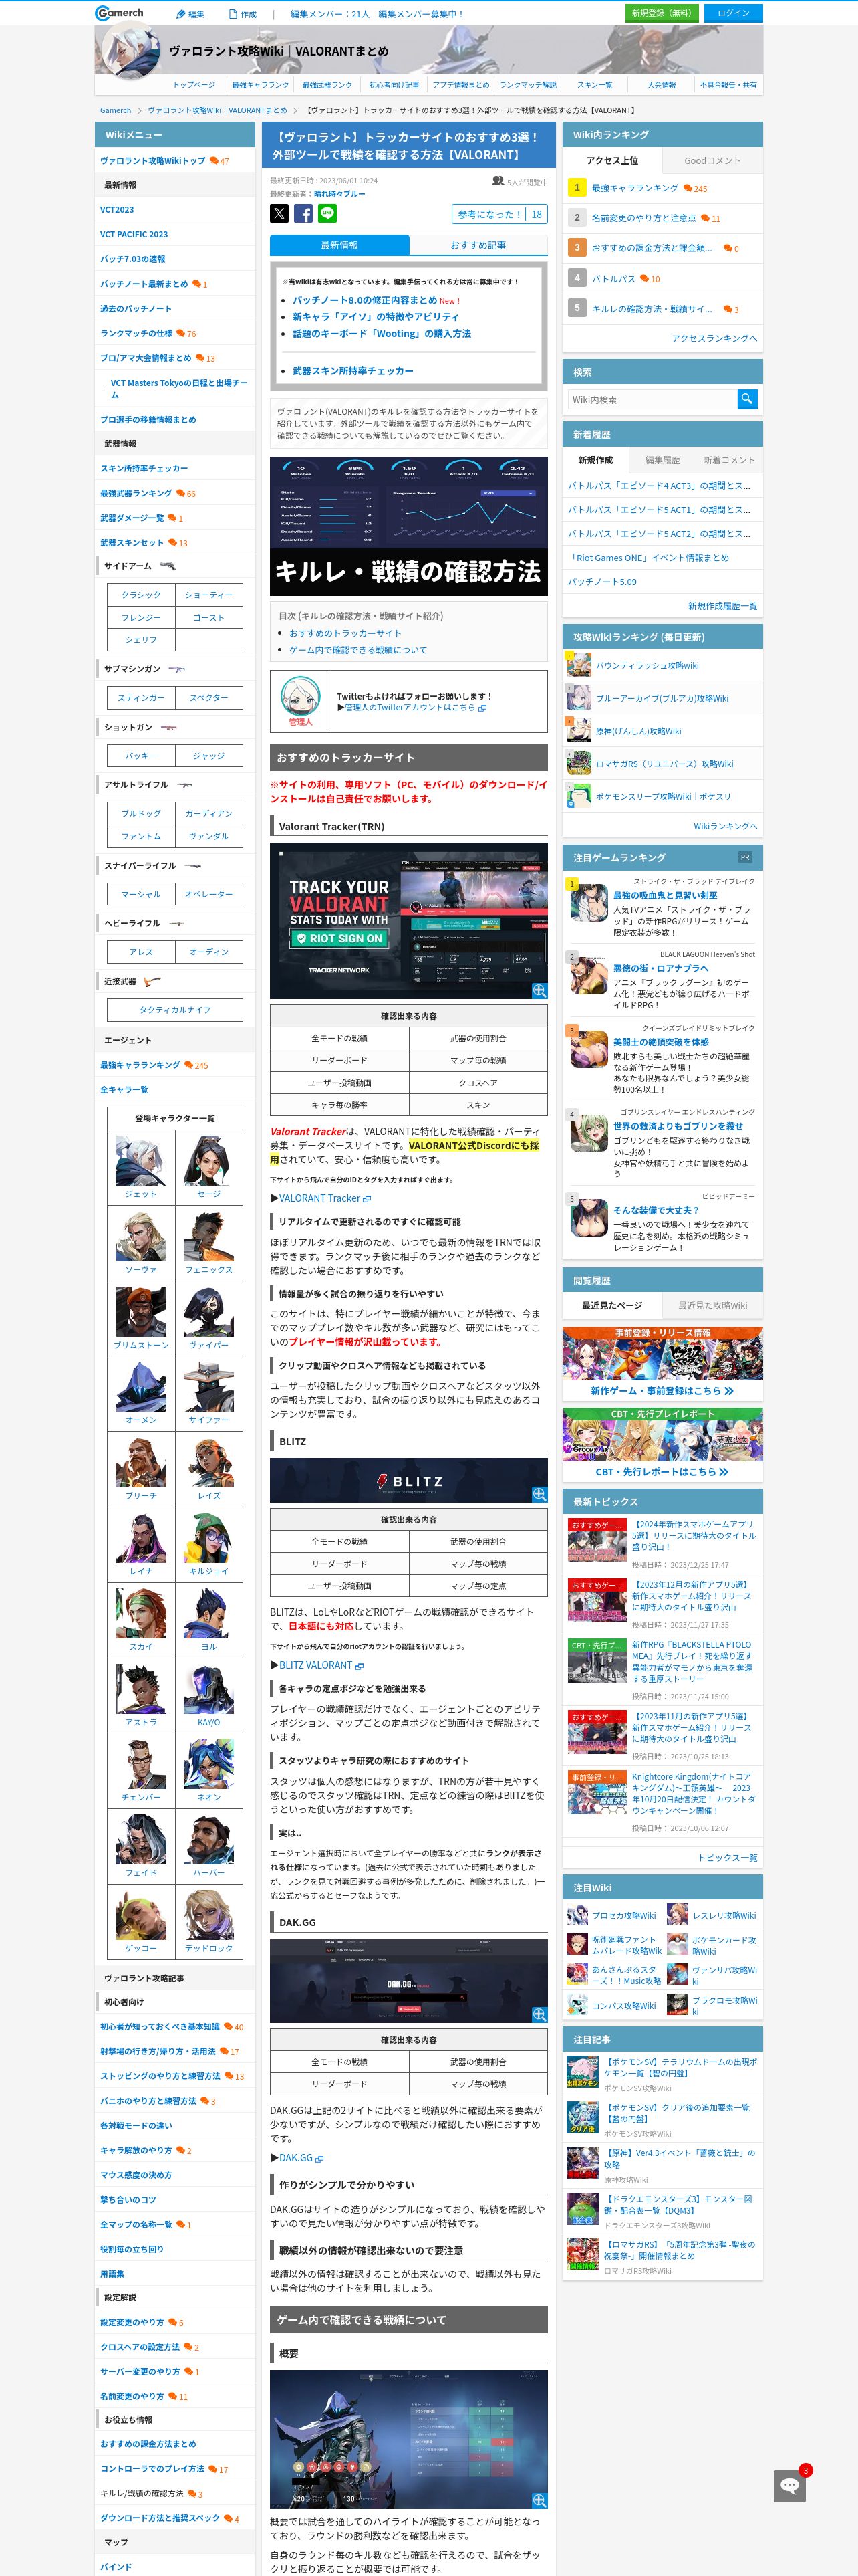Screen dimensions: 858x2576
Task: Open the オペレーター sniper weapon cell
Action: [208, 894]
